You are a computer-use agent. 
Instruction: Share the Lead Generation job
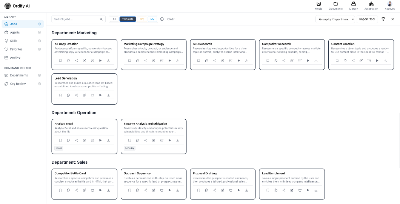coord(76,95)
